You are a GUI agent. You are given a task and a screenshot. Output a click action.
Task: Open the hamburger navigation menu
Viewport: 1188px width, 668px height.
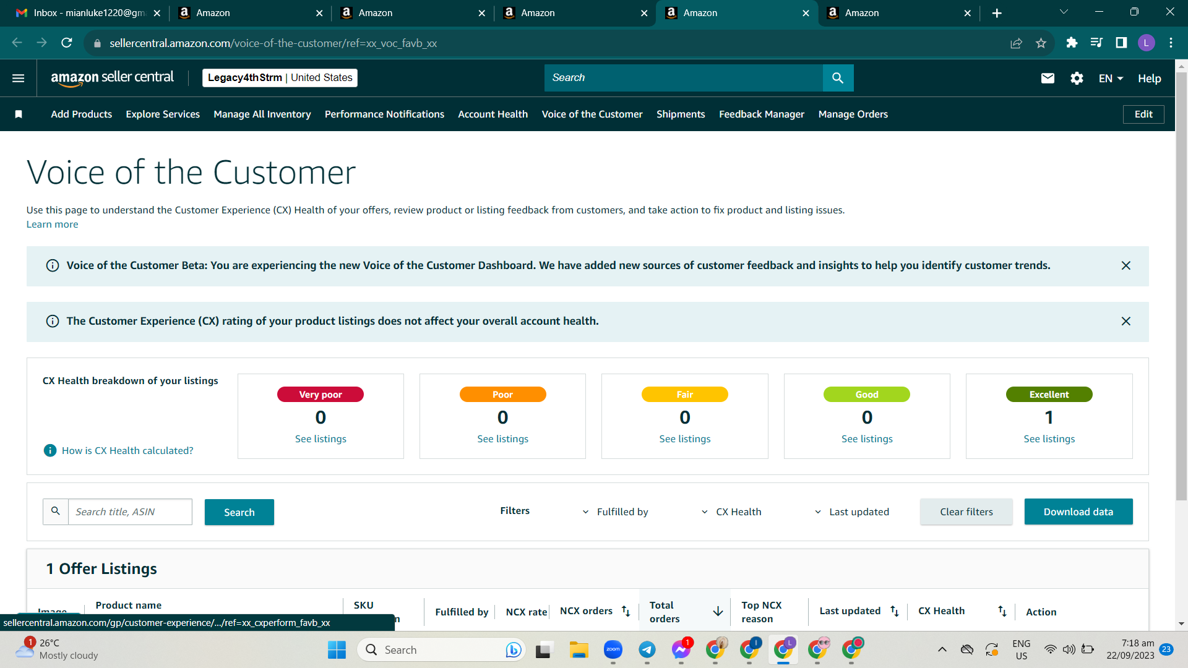pos(19,78)
